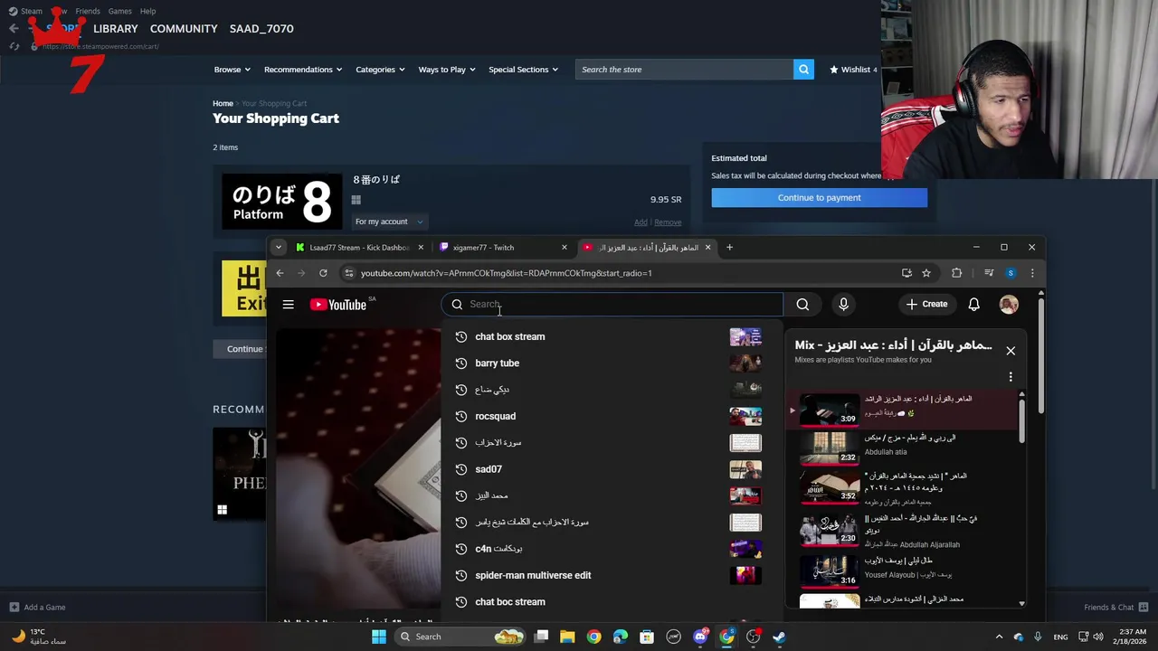This screenshot has height=651, width=1158.
Task: Open Steam LIBRARY tab
Action: [116, 29]
